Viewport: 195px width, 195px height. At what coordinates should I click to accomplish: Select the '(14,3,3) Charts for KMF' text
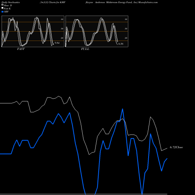[x=53, y=2]
